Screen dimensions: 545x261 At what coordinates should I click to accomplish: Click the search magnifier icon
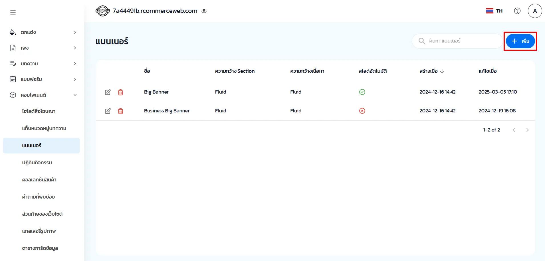coord(422,41)
